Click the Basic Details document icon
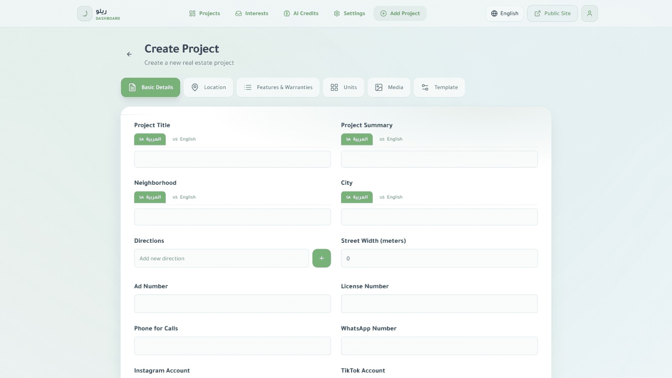Viewport: 672px width, 378px height. coord(132,87)
